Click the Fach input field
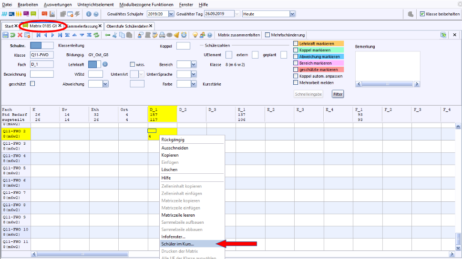462x259 pixels. click(42, 64)
